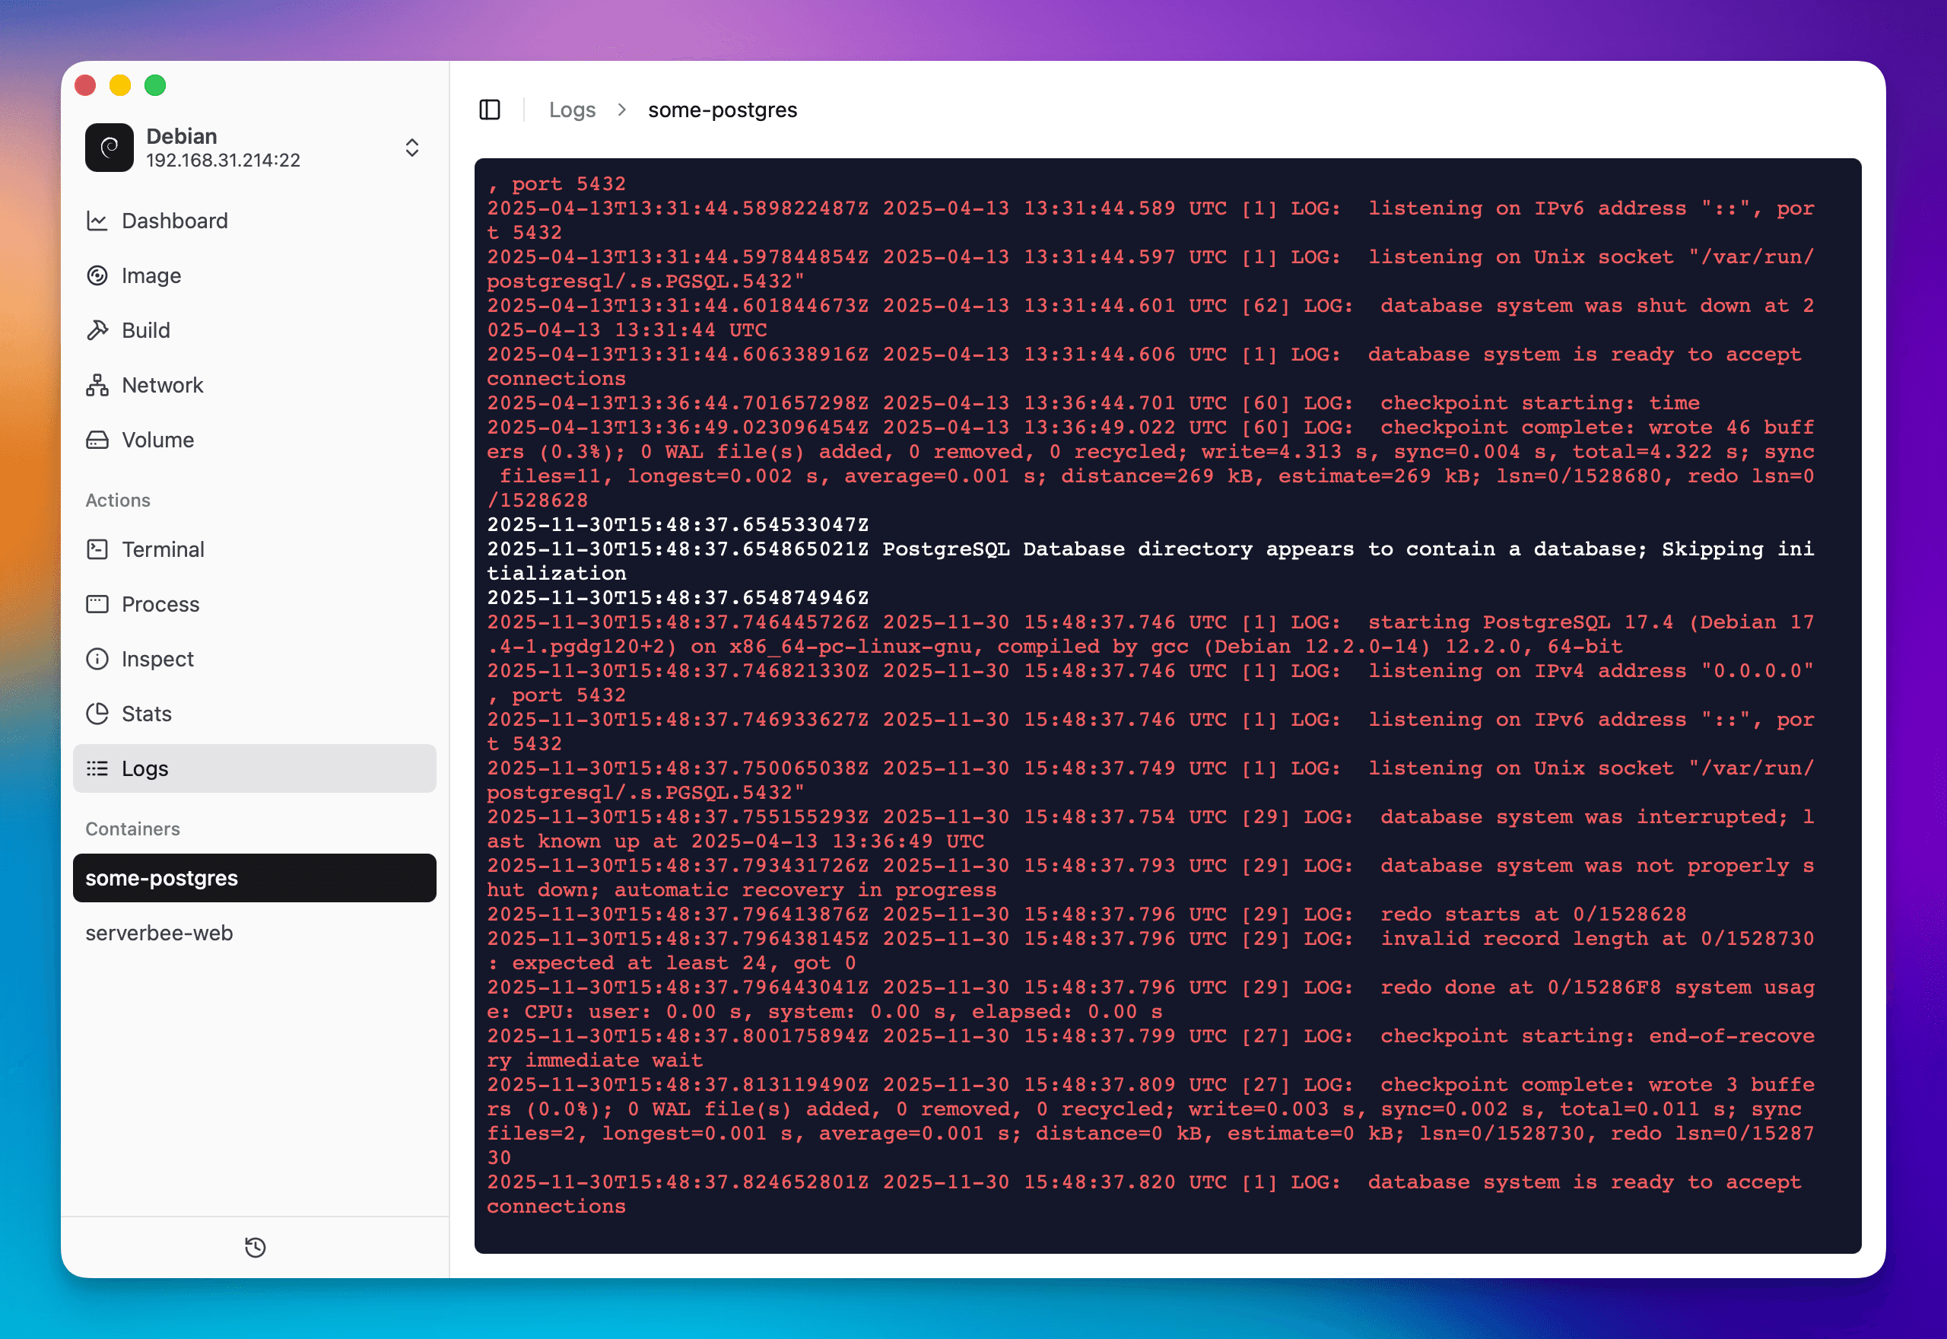Image resolution: width=1947 pixels, height=1339 pixels.
Task: Click some-postgres in the breadcrumb
Action: click(x=722, y=110)
